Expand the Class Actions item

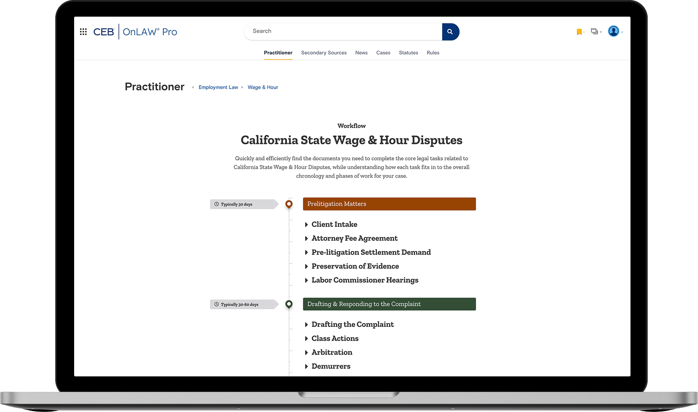pos(334,338)
